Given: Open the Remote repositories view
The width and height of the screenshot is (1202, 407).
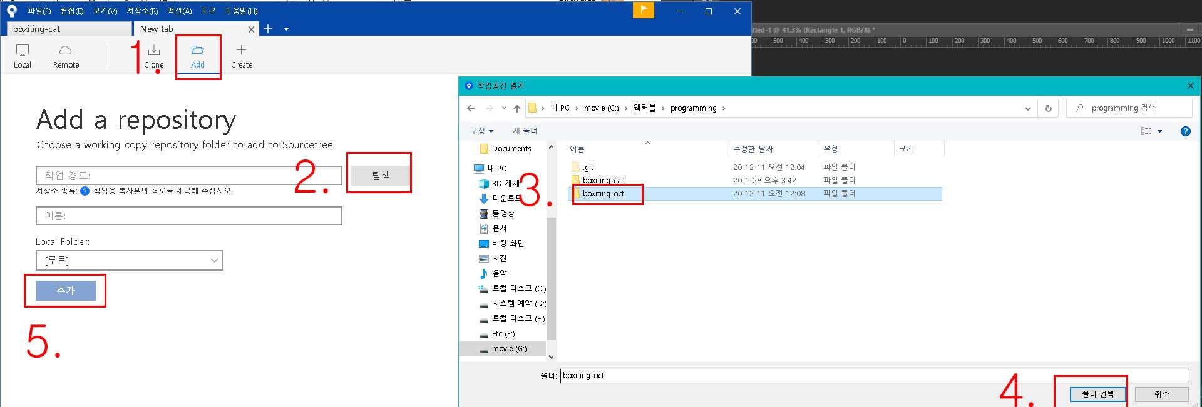Looking at the screenshot, I should coord(66,56).
